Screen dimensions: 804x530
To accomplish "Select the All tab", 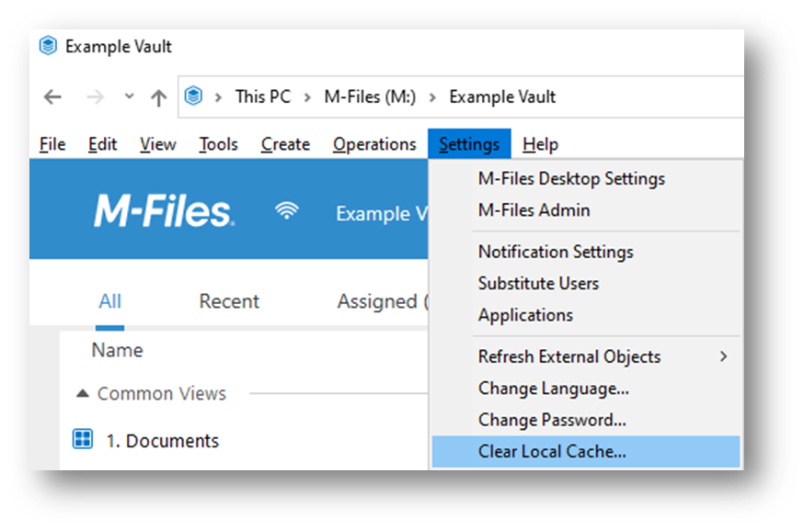I will click(109, 301).
